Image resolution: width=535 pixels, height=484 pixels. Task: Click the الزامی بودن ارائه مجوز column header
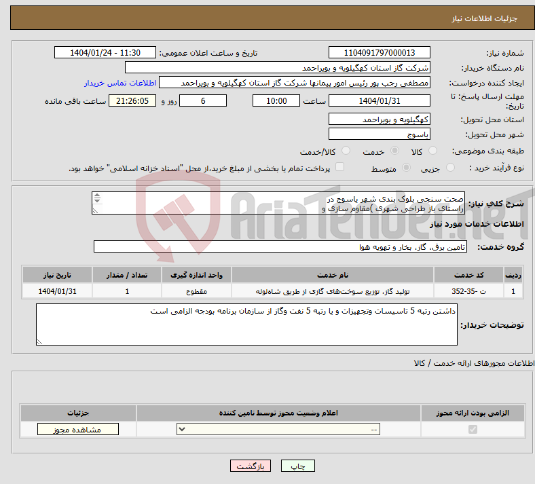[473, 413]
